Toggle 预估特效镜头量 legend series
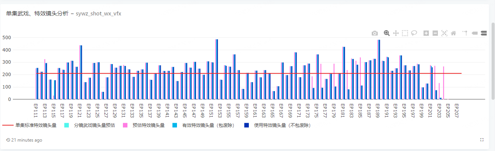 tap(143, 125)
